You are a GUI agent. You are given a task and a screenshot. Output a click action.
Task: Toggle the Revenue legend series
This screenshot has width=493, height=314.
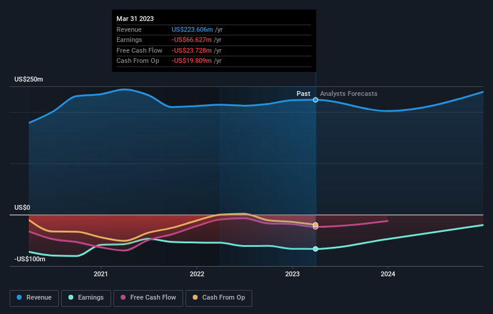34,298
